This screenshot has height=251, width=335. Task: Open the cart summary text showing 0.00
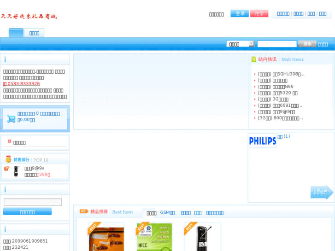[x=39, y=117]
